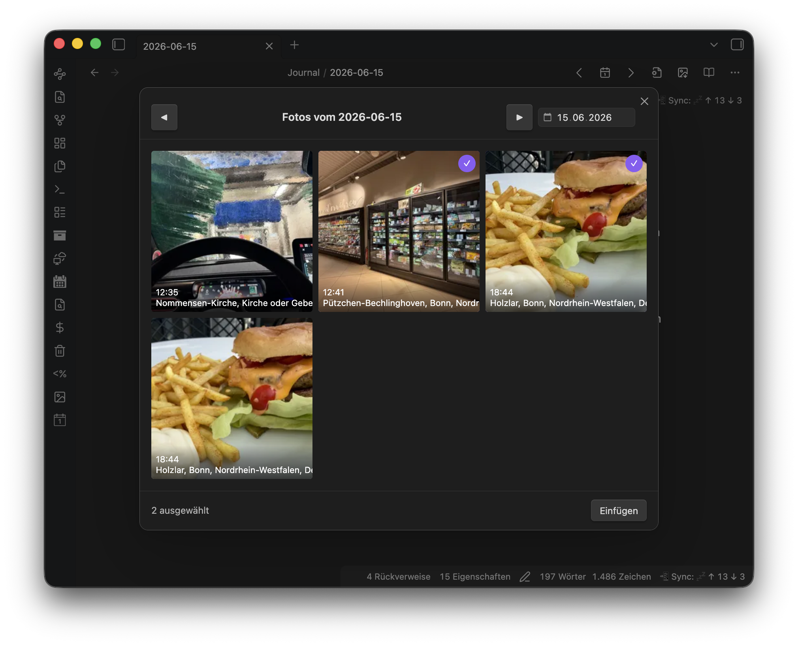Viewport: 798px width, 646px height.
Task: Show next day's photos
Action: tap(519, 117)
